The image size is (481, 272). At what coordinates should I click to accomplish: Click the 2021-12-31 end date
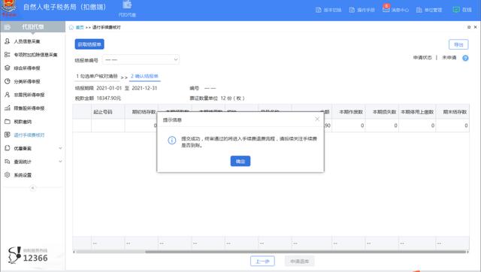[144, 88]
